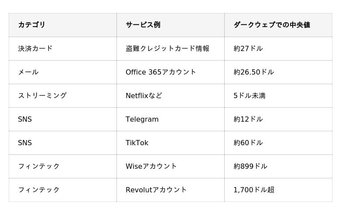
Task: Click the ダークウェブでの中央値 column header
Action: pos(278,25)
